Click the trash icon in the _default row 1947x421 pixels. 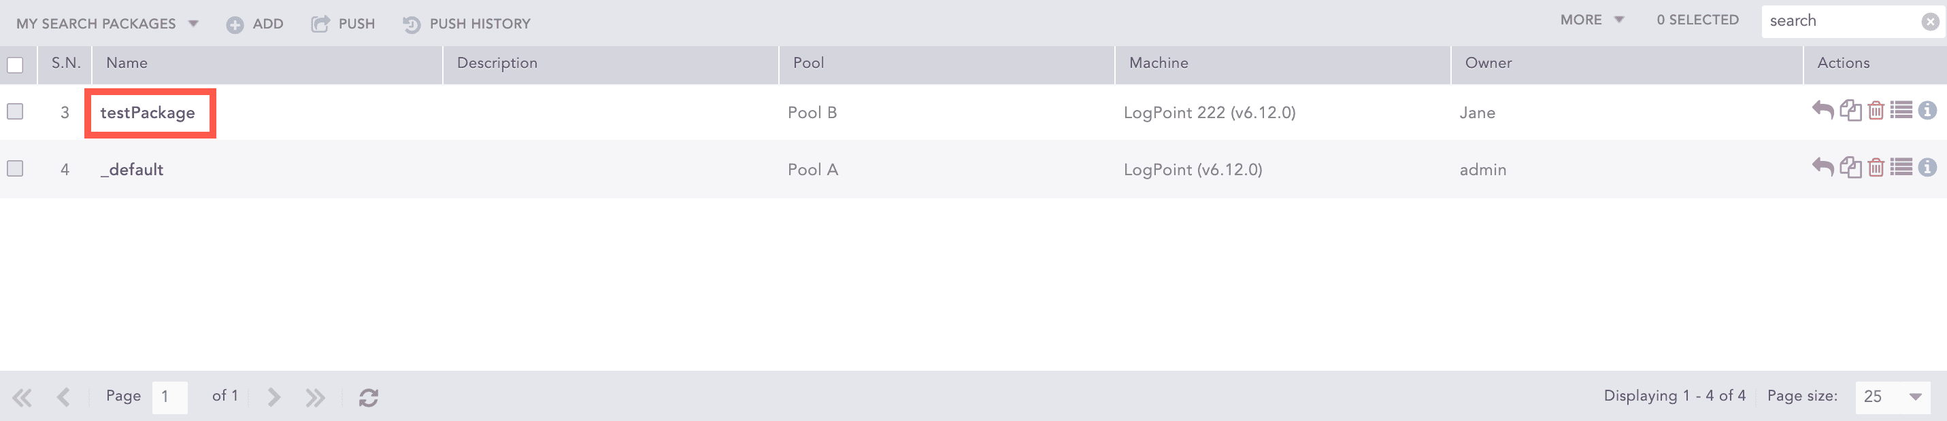pos(1875,168)
